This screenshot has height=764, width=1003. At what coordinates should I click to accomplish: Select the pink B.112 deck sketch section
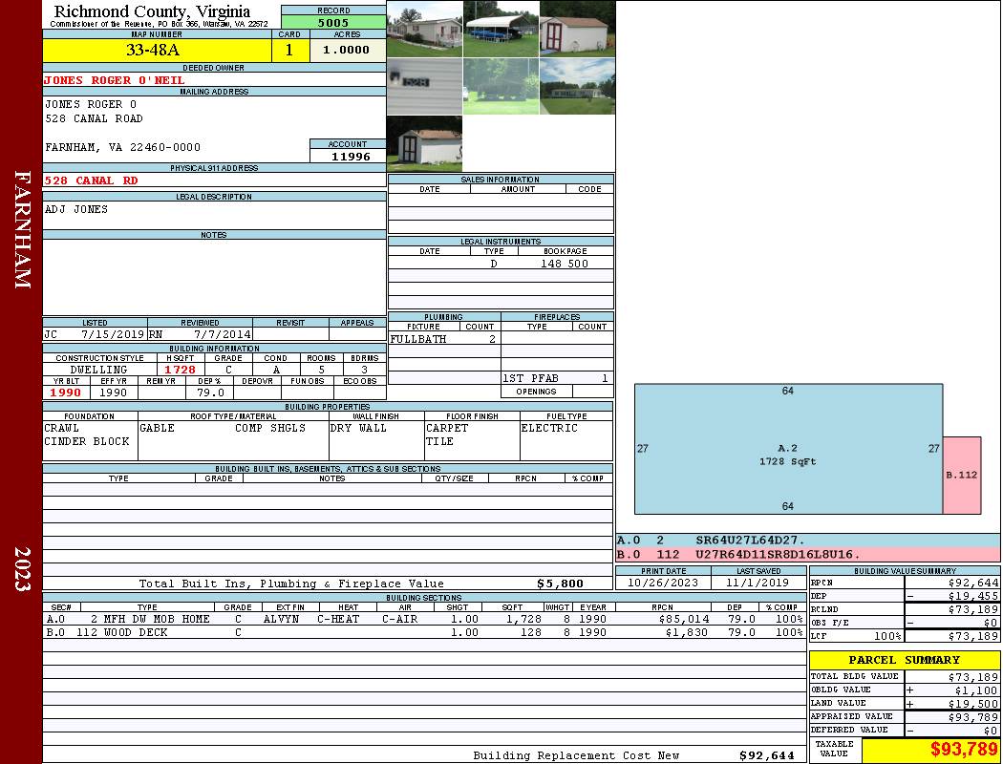(962, 475)
